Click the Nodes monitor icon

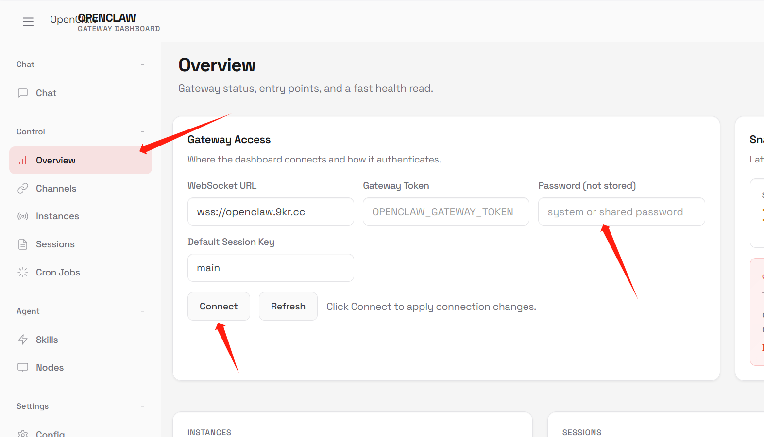click(x=23, y=368)
